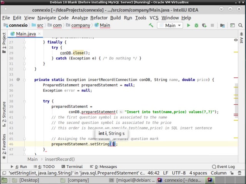This screenshot has height=184, width=246.
Task: Change 4 spaces indent setting
Action: click(198, 173)
